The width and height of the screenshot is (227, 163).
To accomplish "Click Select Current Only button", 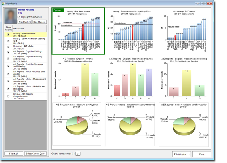I will tap(35, 154).
